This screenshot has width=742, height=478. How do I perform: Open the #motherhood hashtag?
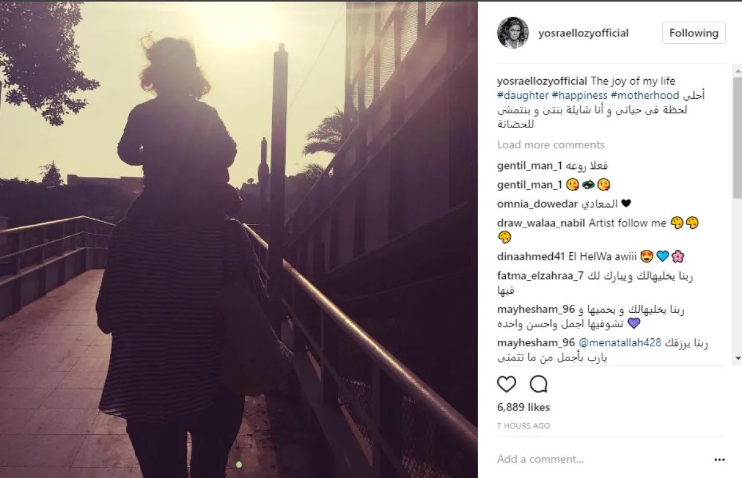644,95
